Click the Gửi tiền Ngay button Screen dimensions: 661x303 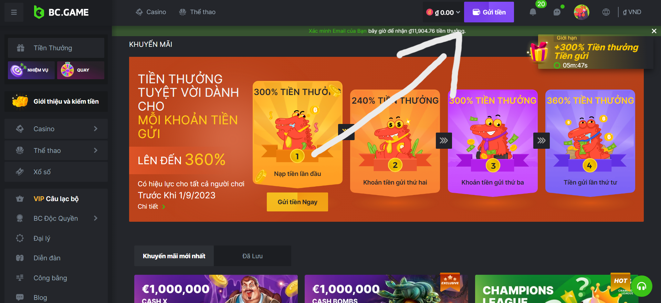[x=297, y=202]
